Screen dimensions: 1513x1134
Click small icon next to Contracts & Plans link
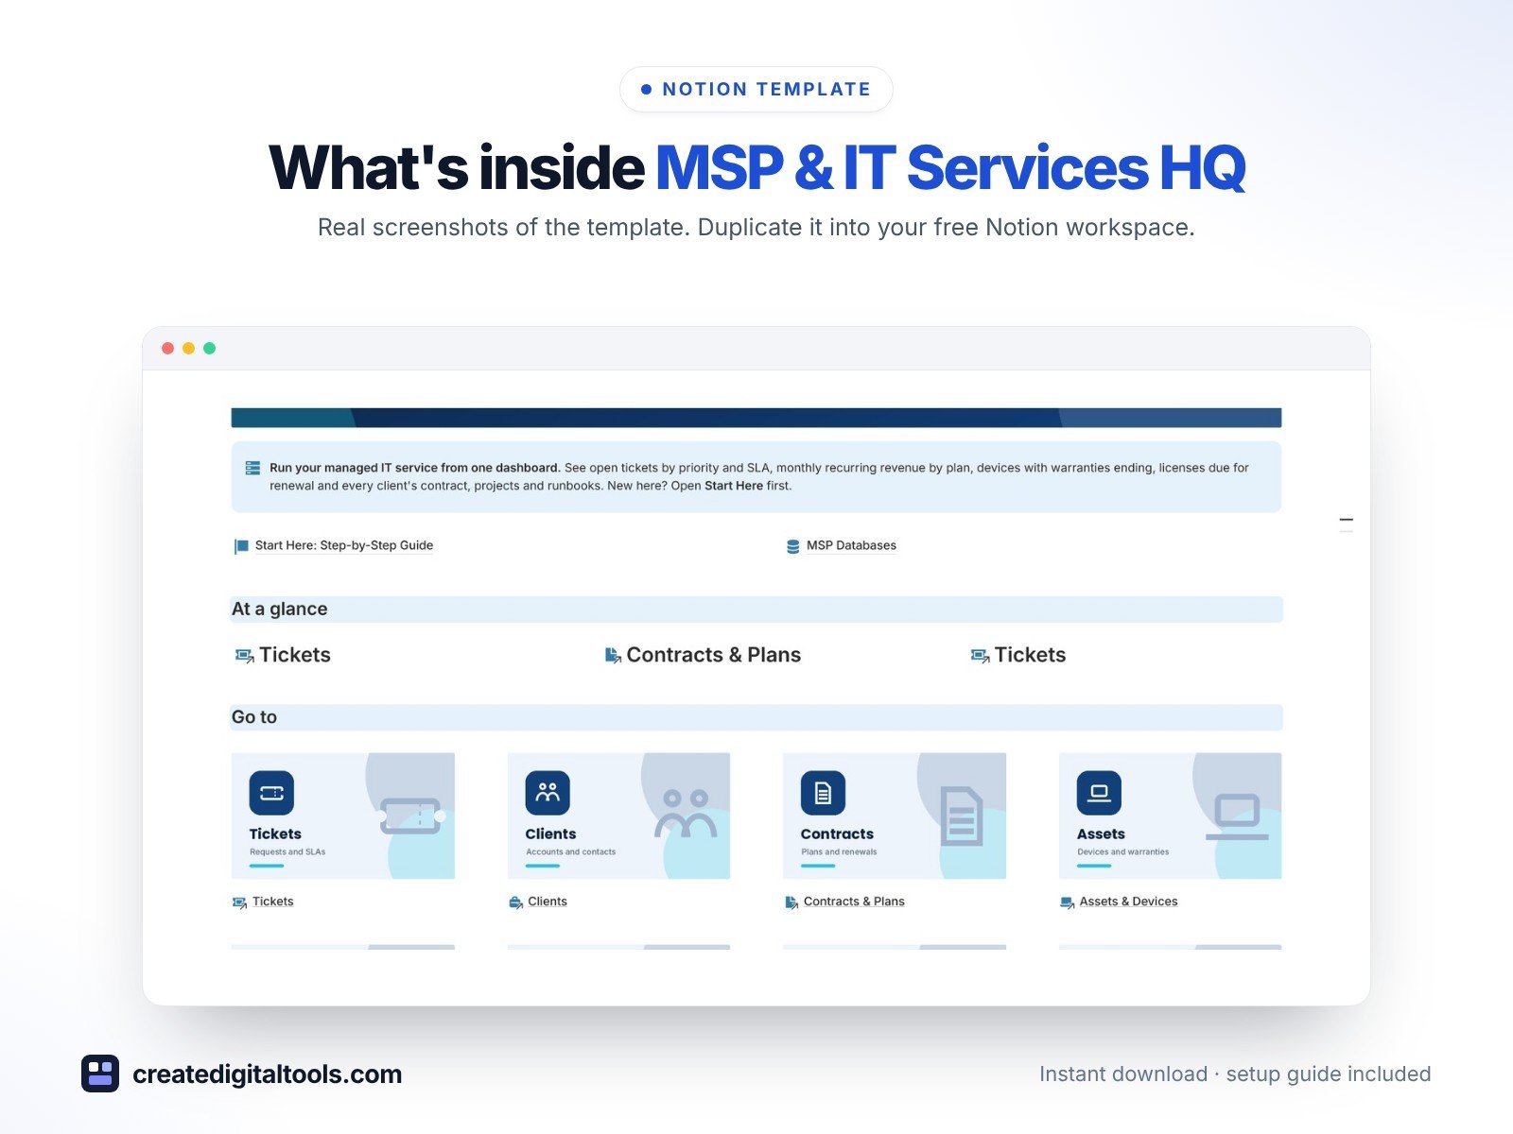[791, 902]
